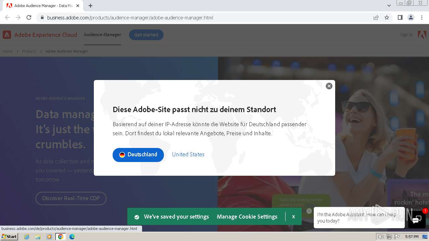Open File Explorer from taskbar
429x241 pixels.
click(38, 237)
